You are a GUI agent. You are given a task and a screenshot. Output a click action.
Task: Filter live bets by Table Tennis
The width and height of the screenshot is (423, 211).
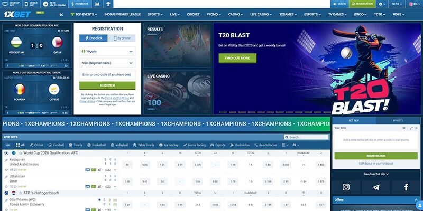pos(143,145)
